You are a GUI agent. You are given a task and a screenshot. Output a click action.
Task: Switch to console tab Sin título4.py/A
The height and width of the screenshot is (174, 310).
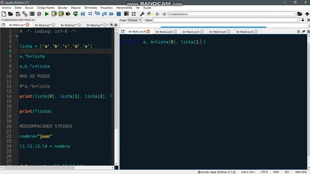pos(217,31)
